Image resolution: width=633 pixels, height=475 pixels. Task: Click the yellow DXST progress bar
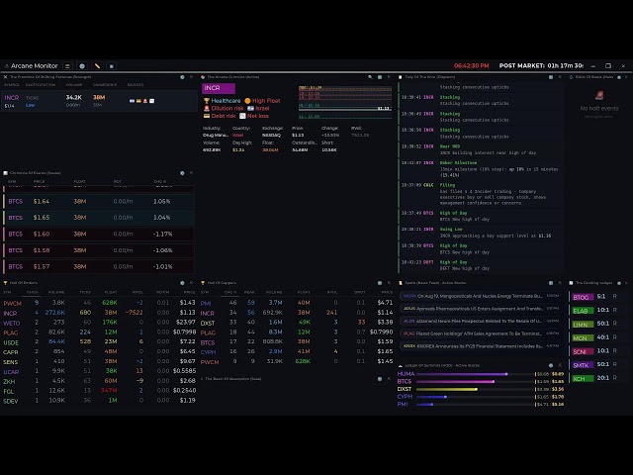475,389
